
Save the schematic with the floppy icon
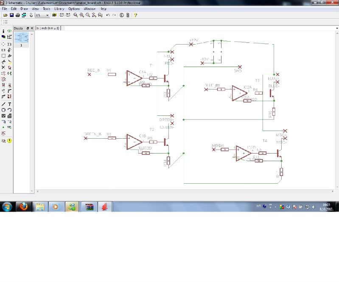(12, 15)
